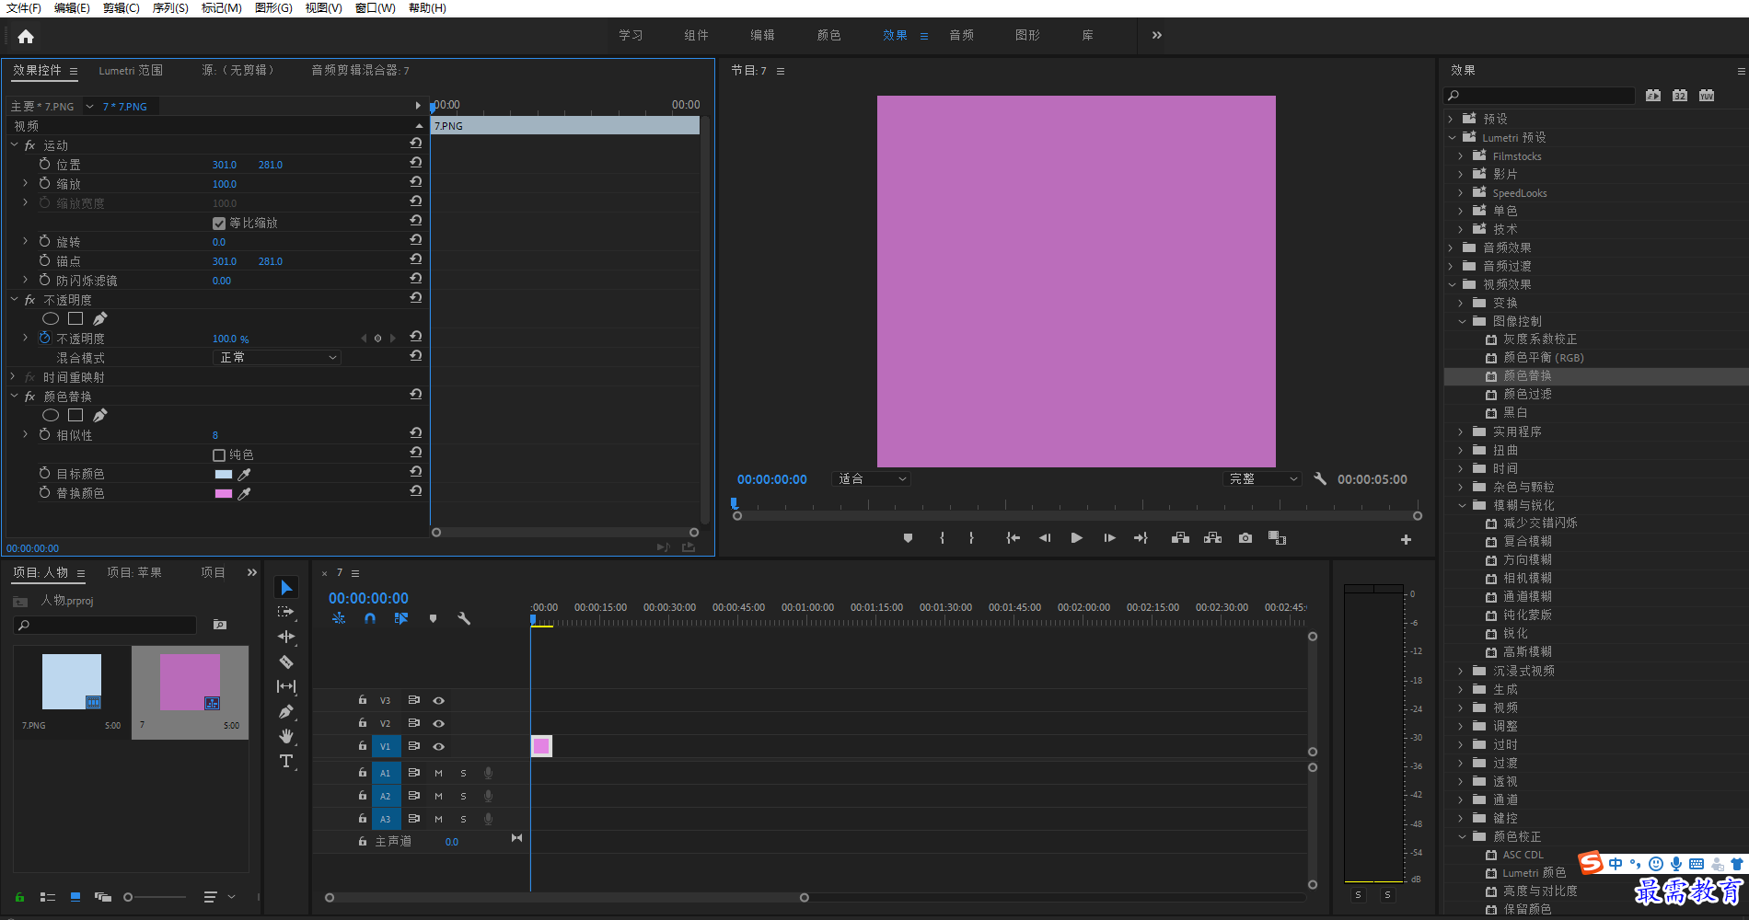Click the replacement color swatch
The height and width of the screenshot is (920, 1749).
(x=224, y=494)
